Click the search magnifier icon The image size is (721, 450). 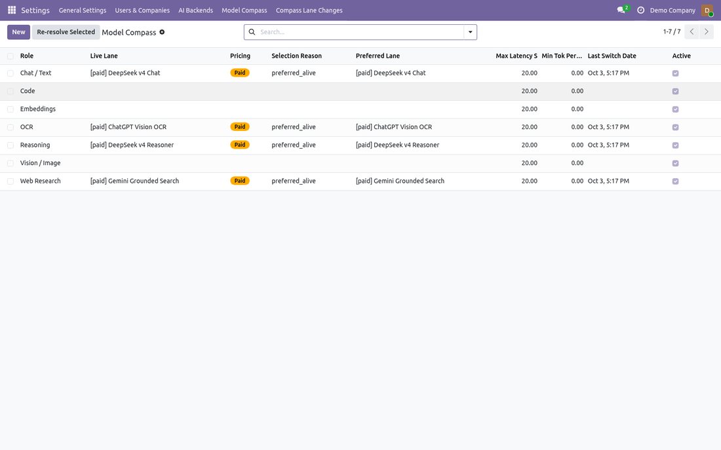click(x=252, y=32)
